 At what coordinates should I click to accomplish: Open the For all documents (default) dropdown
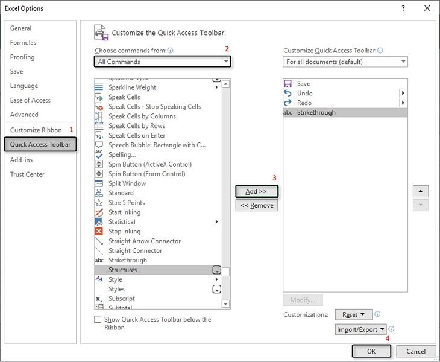[345, 62]
